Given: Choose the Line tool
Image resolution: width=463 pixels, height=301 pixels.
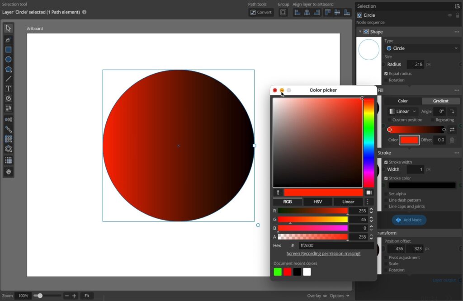Looking at the screenshot, I should [x=8, y=79].
